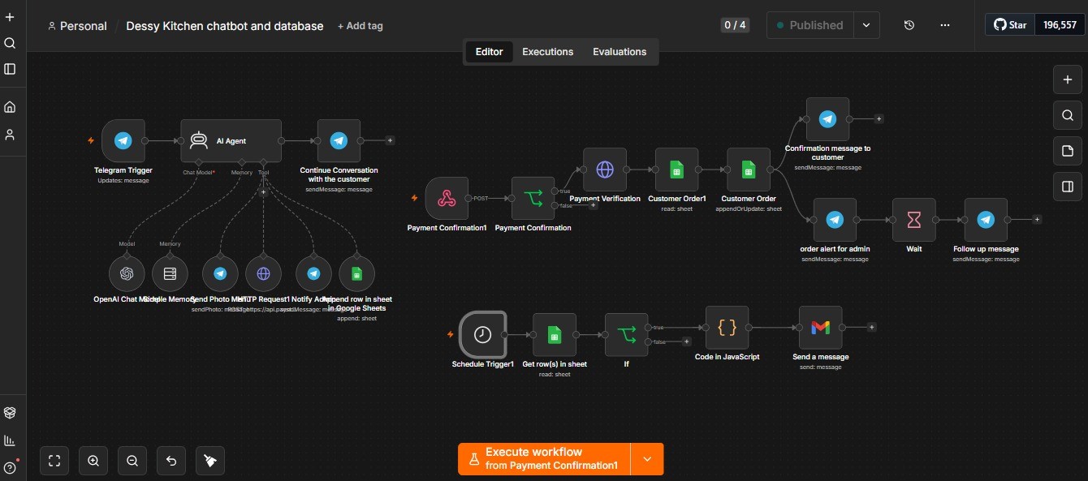Select the Payment Confirmation if node

(x=533, y=199)
